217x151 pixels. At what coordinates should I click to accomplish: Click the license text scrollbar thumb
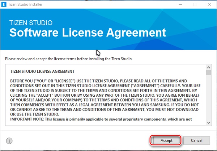[209, 73]
